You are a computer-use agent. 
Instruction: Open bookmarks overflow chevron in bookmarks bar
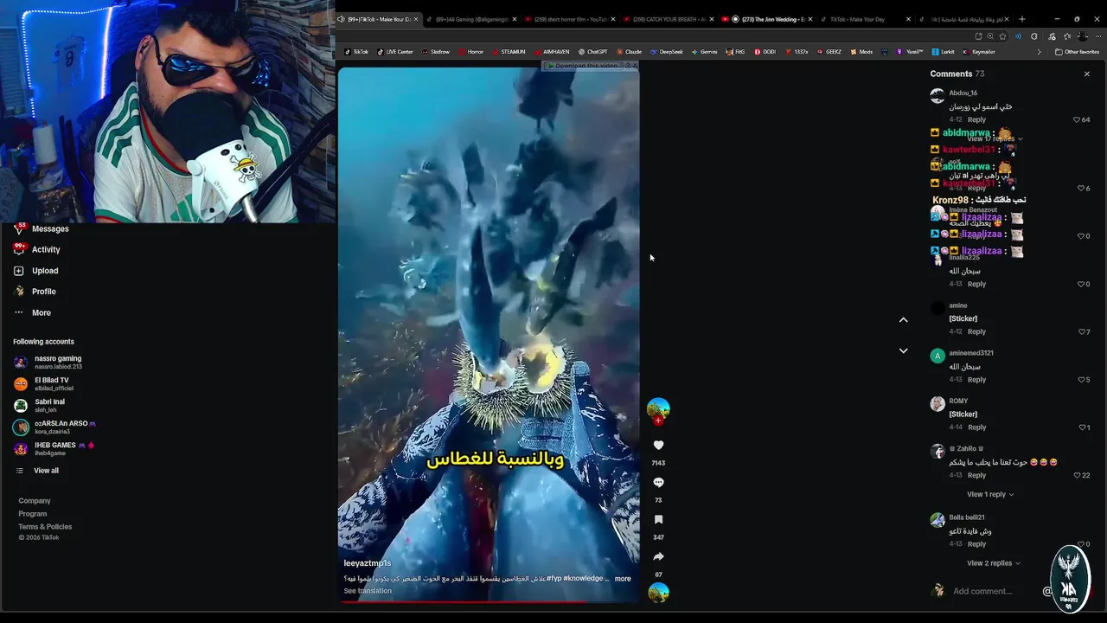pos(1039,52)
